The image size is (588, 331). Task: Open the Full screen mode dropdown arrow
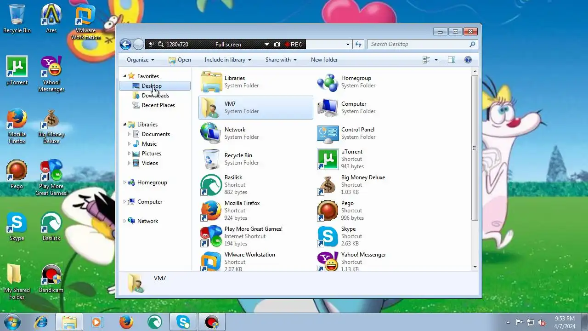click(x=266, y=44)
